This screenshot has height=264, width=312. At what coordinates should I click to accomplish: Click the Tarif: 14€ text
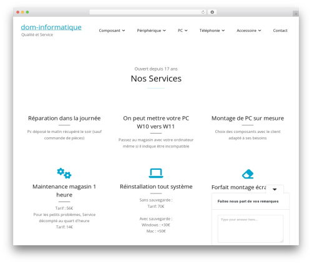(64, 227)
